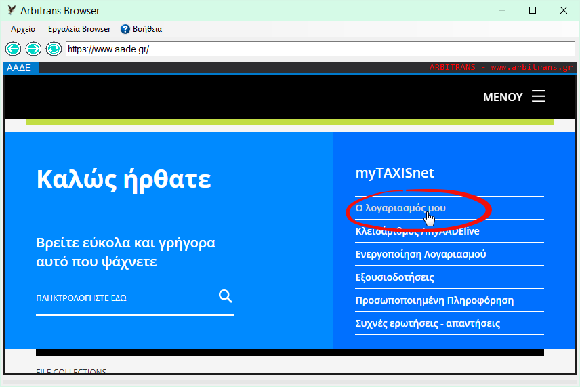580x387 pixels.
Task: Click the URL address bar
Action: [320, 49]
